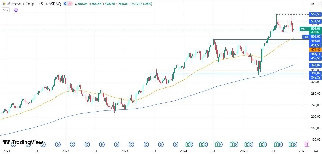Click the dividend D badge under 2023
322x154 pixels.
pos(131,144)
